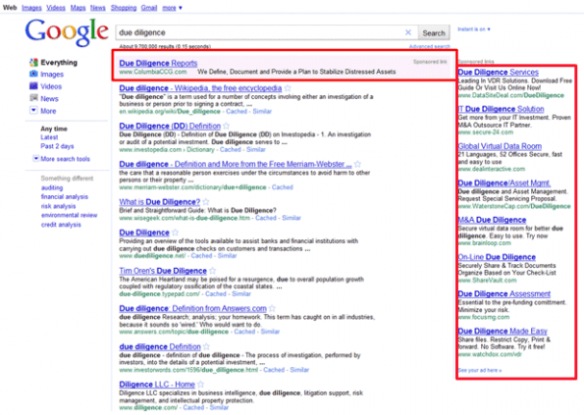
Task: Open Due Diligence Assessment ad
Action: [504, 294]
